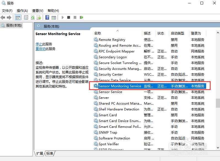Switch to the 标准 tab
This screenshot has width=220, height=161.
(50, 154)
